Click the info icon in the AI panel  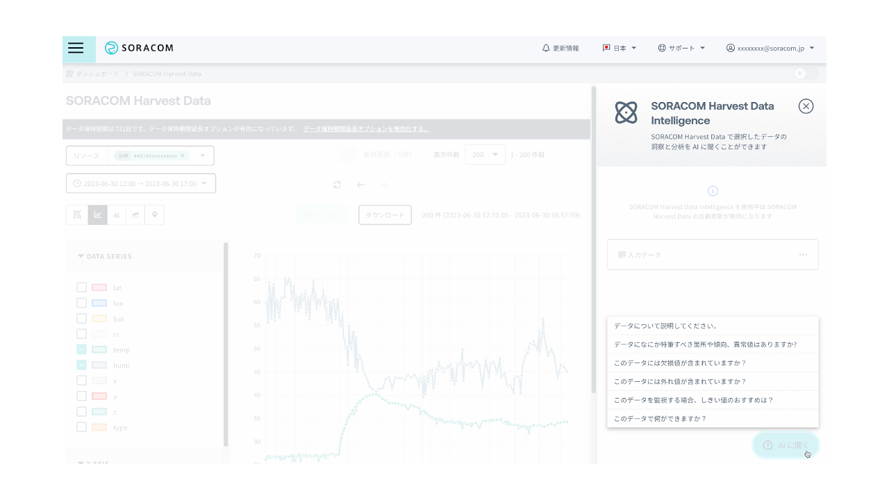point(713,191)
